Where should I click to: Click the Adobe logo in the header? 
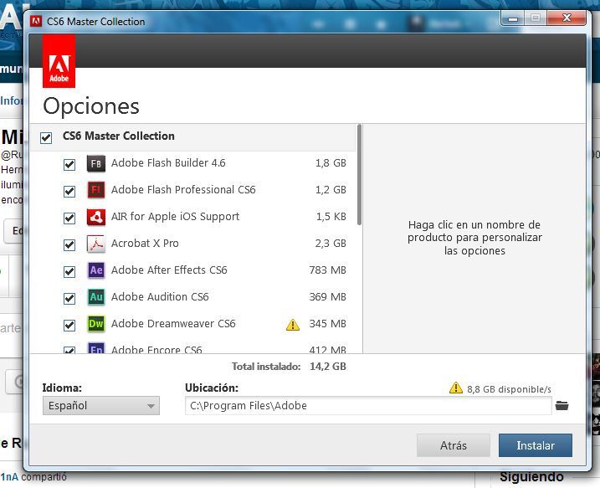coord(59,61)
